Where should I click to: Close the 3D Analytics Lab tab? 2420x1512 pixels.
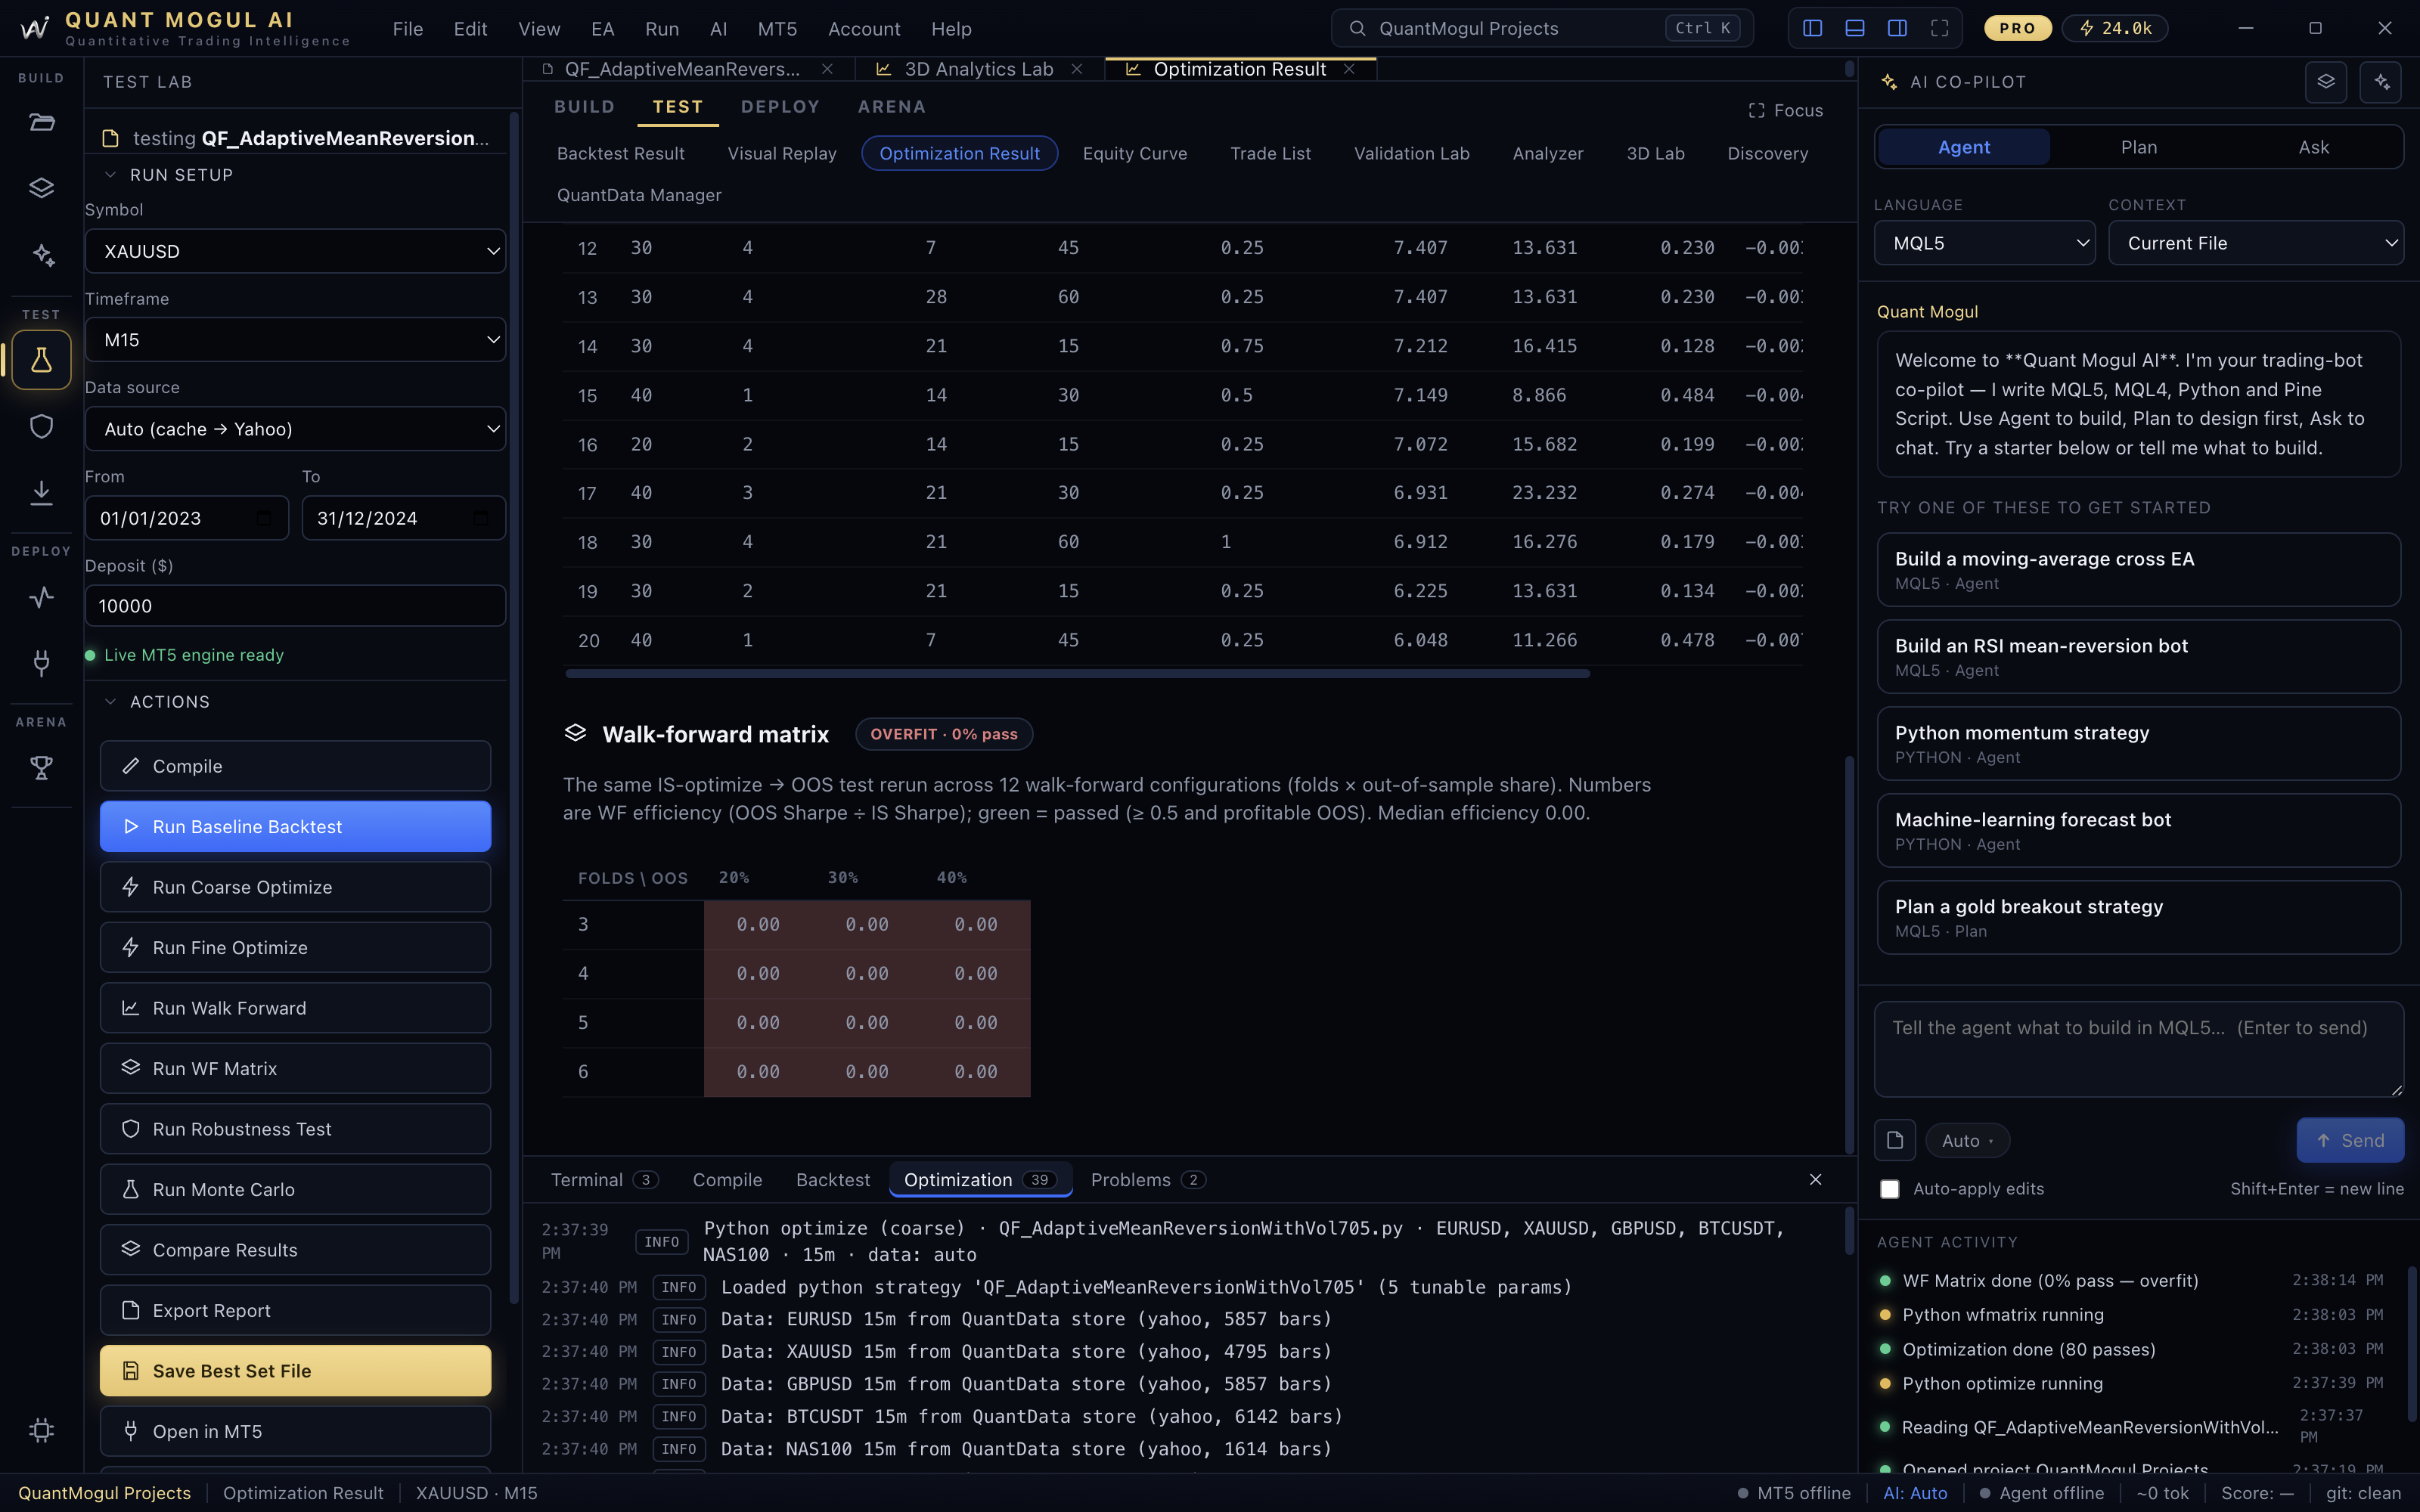pos(1077,69)
